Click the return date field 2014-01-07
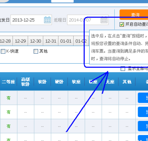 click(x=88, y=20)
